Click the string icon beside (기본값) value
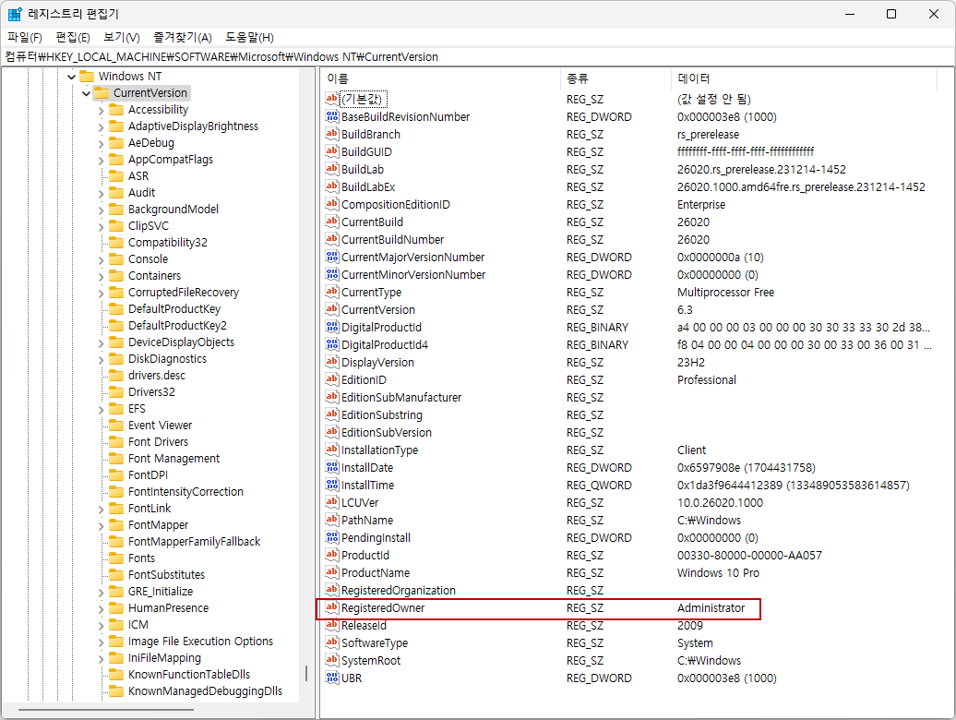956x720 pixels. [331, 99]
